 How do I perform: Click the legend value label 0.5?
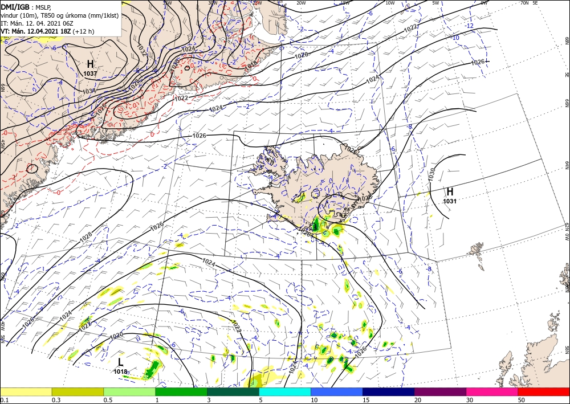coord(107,400)
